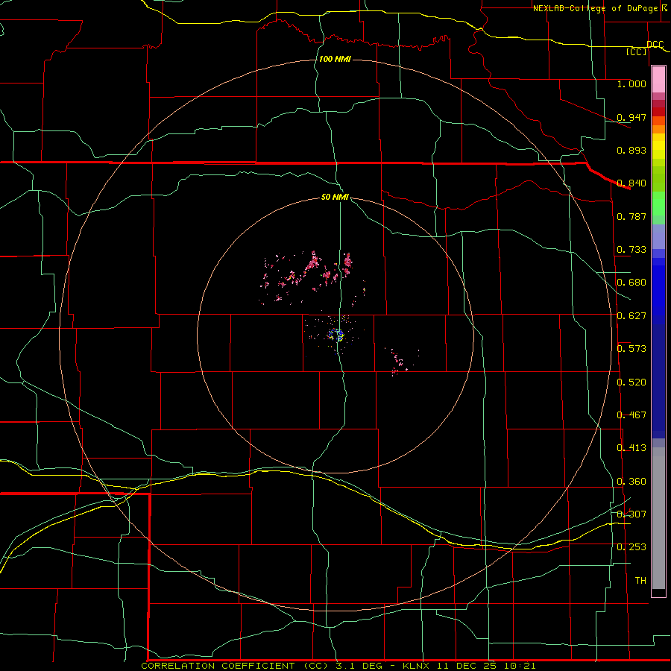Pick the red segment of color bar
The width and height of the screenshot is (671, 671).
point(658,112)
